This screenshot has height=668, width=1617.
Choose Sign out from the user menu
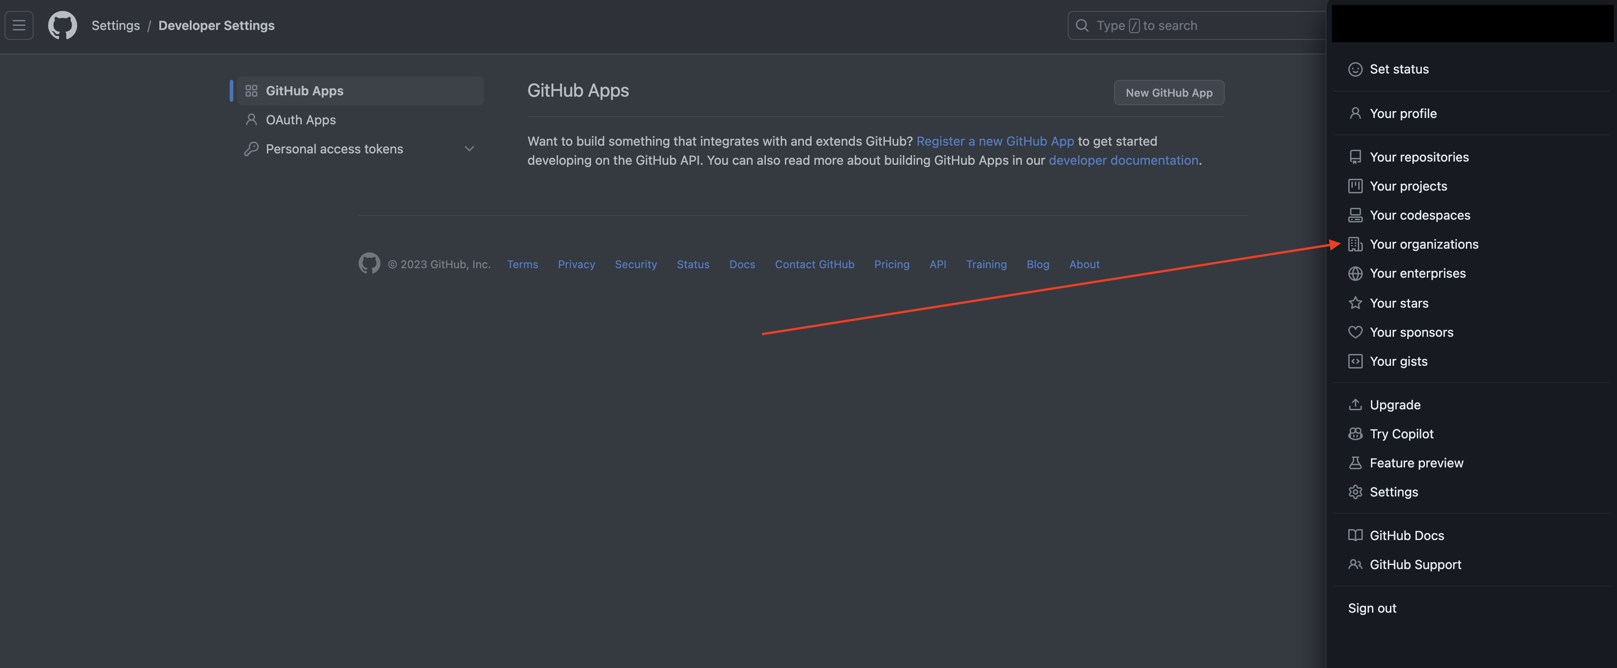pos(1371,609)
